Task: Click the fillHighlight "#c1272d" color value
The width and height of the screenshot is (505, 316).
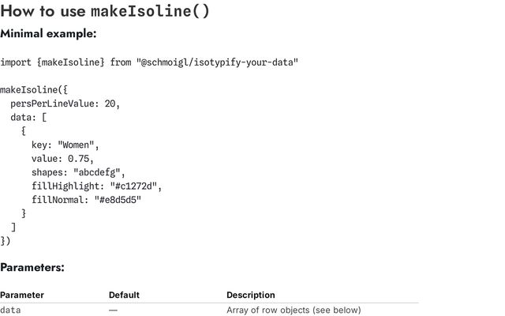Action: pyautogui.click(x=136, y=186)
